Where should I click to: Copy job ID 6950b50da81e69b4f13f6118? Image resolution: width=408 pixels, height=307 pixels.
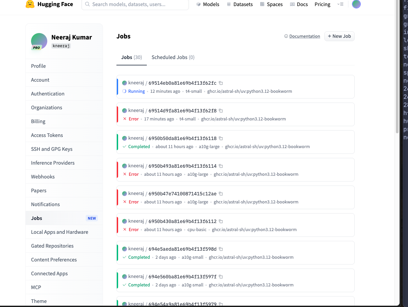[221, 138]
